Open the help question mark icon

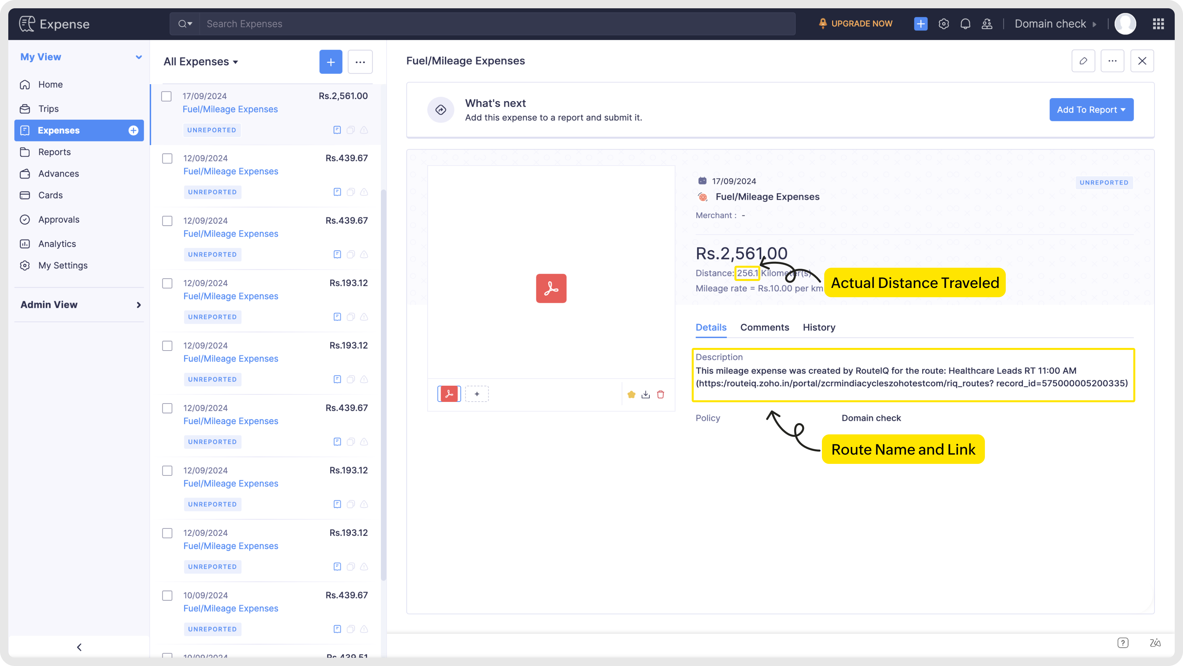coord(1122,643)
